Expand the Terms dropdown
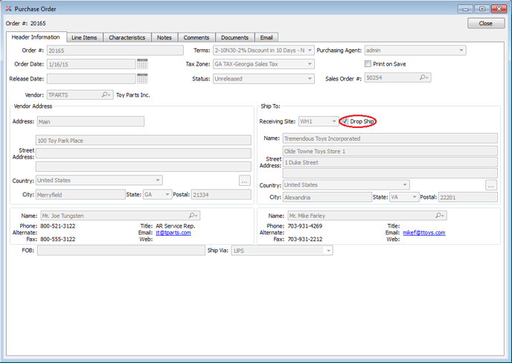 pos(309,51)
